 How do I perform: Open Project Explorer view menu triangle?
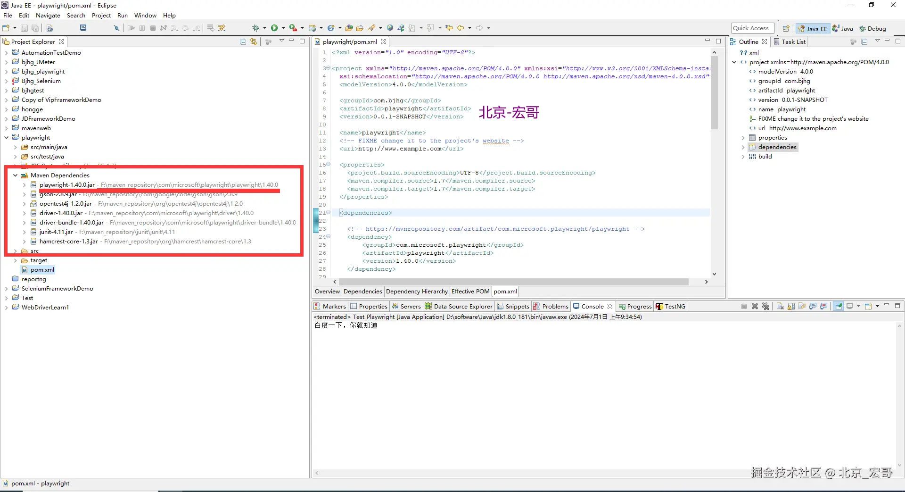pos(281,41)
